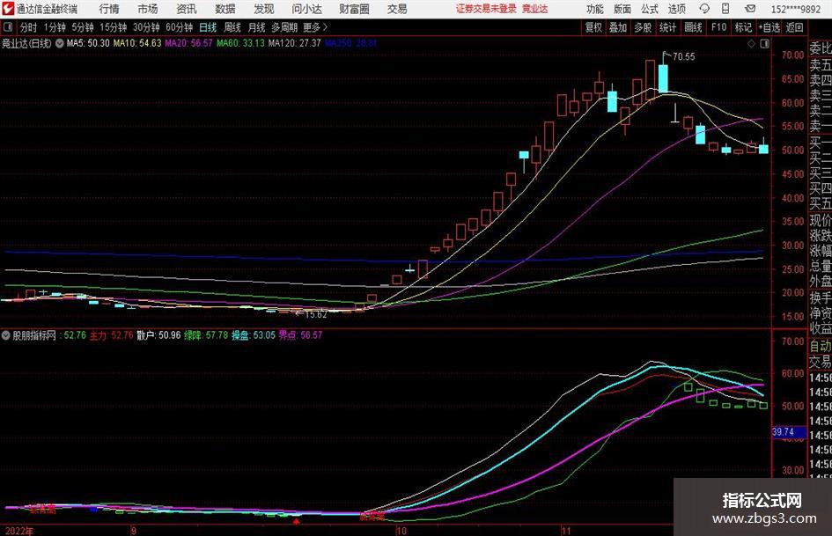Screen dimensions: 832x536
Task: Click the 绿阵: 57.78 indicator value
Action: click(x=206, y=335)
